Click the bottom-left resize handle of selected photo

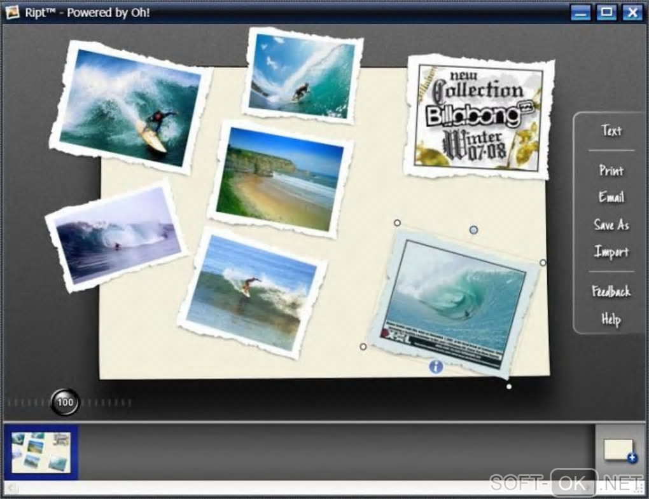click(x=363, y=346)
